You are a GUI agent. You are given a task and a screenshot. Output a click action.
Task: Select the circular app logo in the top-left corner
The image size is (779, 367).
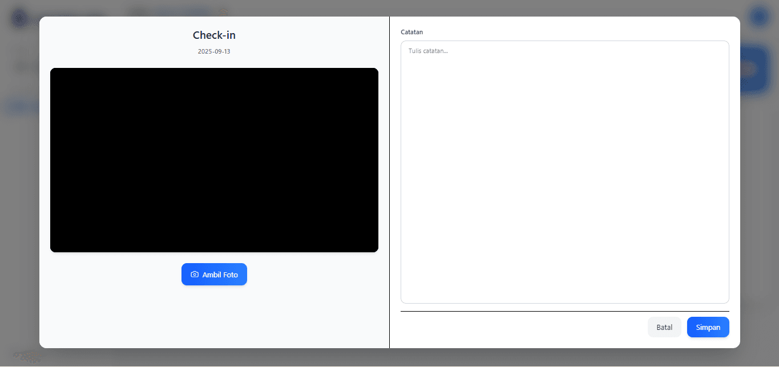pos(19,18)
